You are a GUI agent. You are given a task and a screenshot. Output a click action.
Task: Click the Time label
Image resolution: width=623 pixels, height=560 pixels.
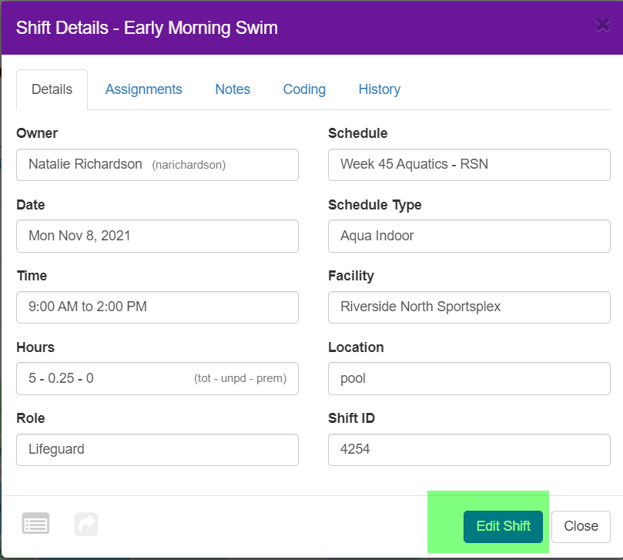(x=32, y=276)
